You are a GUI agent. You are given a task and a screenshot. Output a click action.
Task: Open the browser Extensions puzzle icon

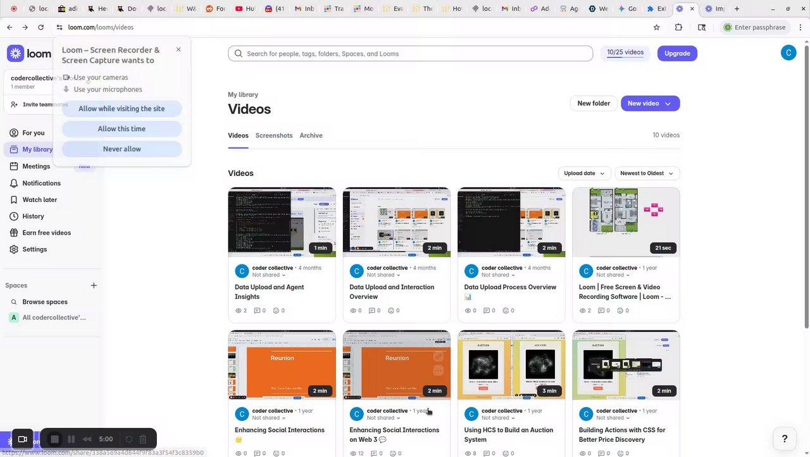(x=678, y=27)
